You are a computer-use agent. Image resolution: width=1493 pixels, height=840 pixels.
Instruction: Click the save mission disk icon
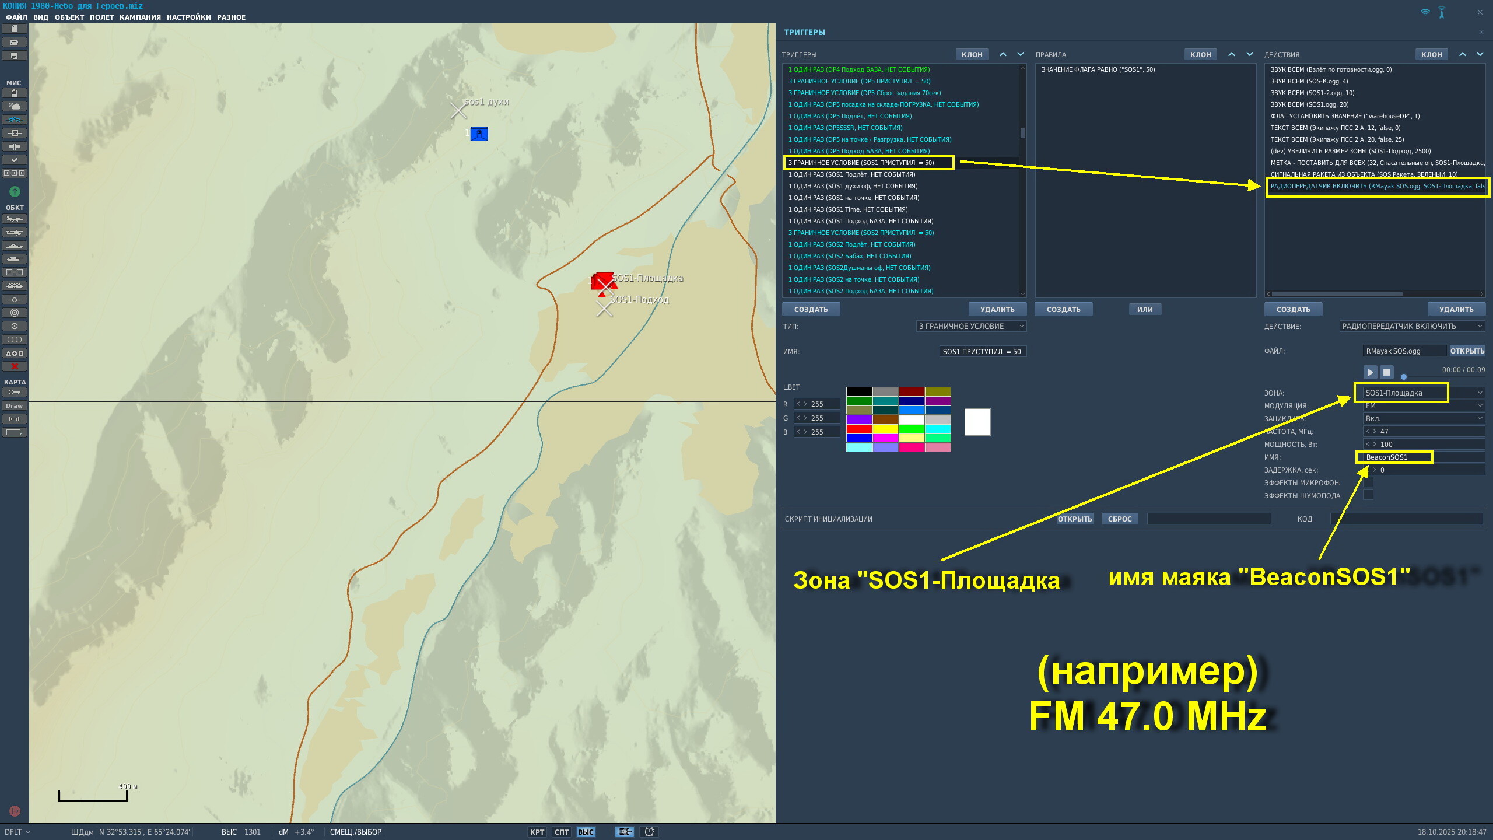pyautogui.click(x=15, y=55)
